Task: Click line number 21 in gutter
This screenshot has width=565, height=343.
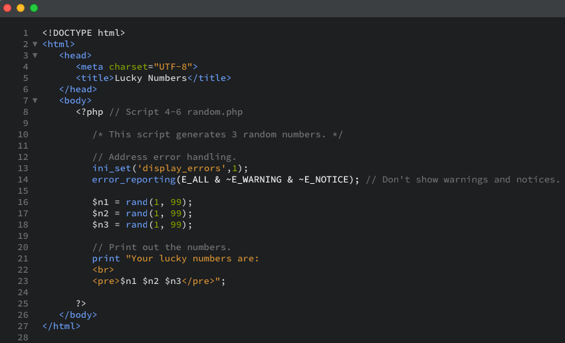Action: pyautogui.click(x=23, y=259)
